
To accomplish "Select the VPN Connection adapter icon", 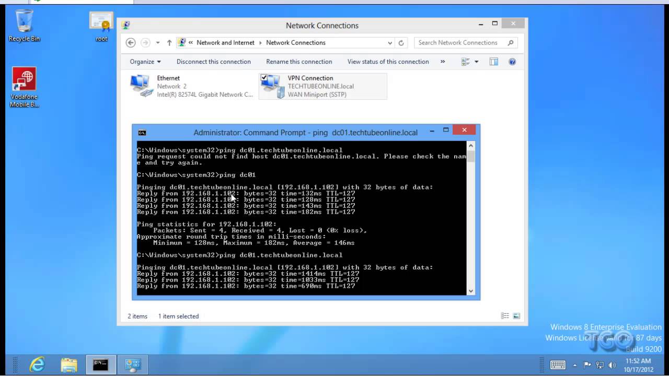I will [272, 86].
